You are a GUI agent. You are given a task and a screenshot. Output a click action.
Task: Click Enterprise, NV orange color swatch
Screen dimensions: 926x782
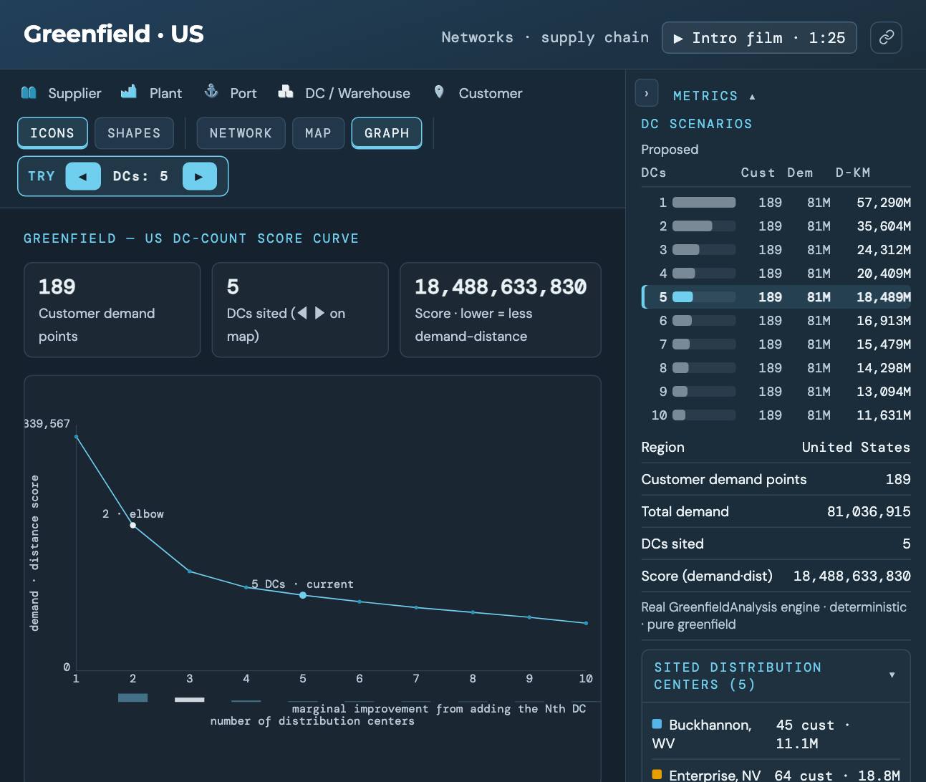pyautogui.click(x=657, y=775)
